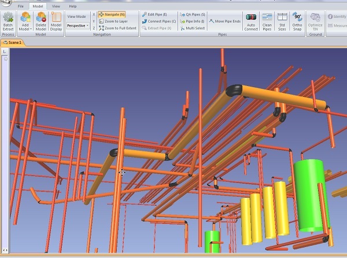Click Auto Connect pipes icon
This screenshot has height=258, width=347.
(251, 21)
